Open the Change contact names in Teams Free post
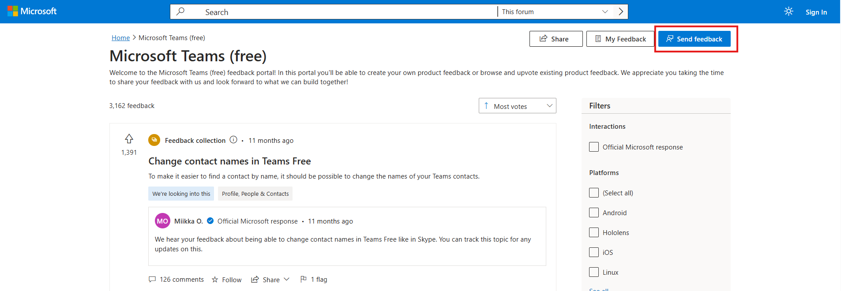Image resolution: width=841 pixels, height=291 pixels. coord(229,161)
